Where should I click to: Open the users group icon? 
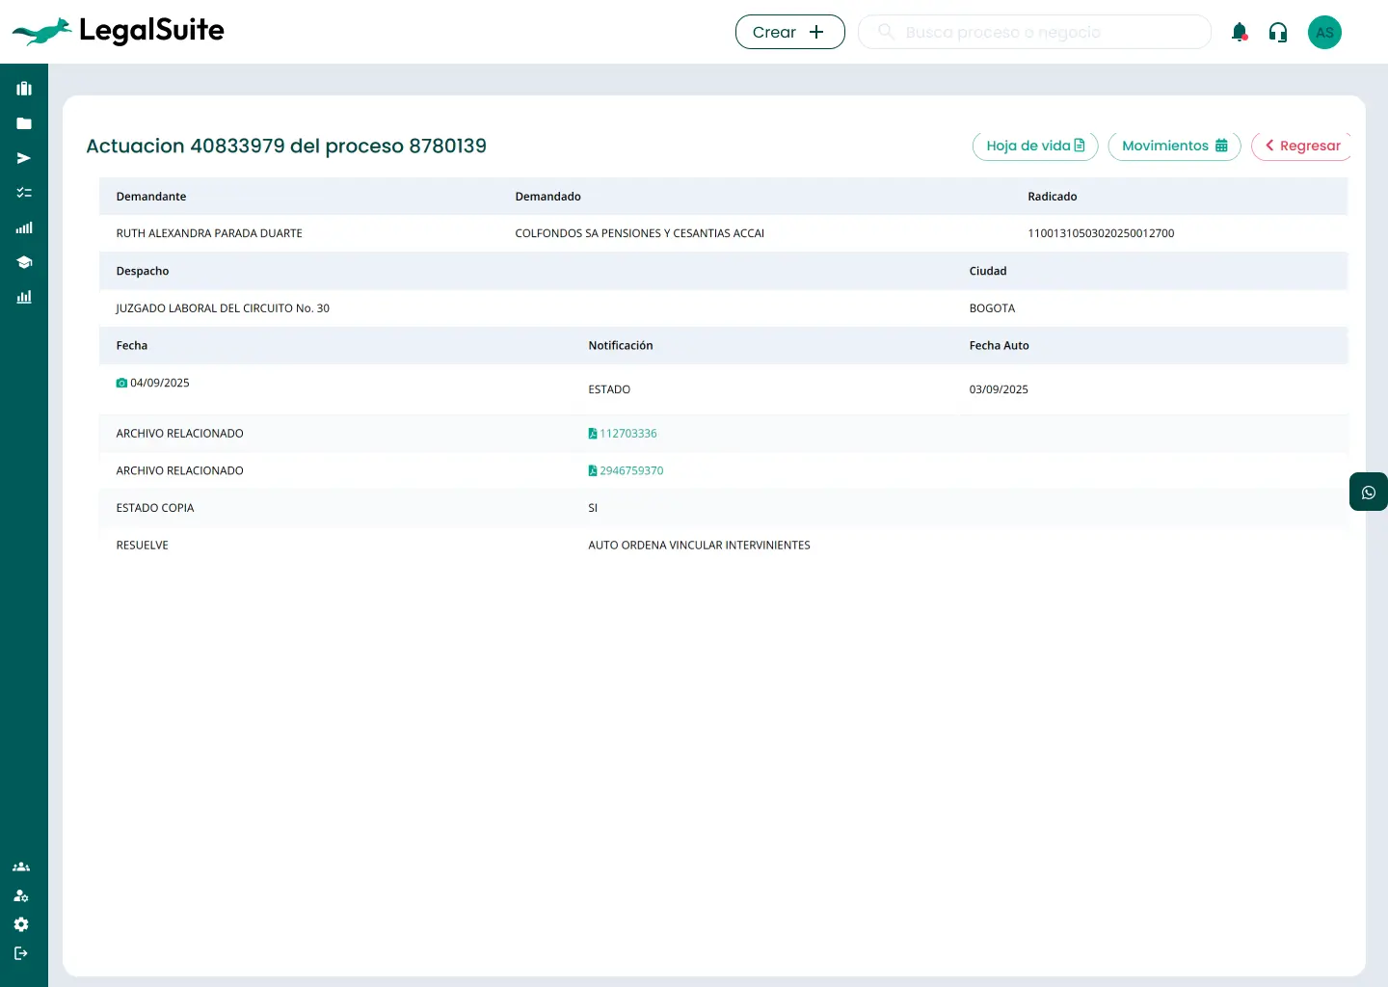[21, 867]
